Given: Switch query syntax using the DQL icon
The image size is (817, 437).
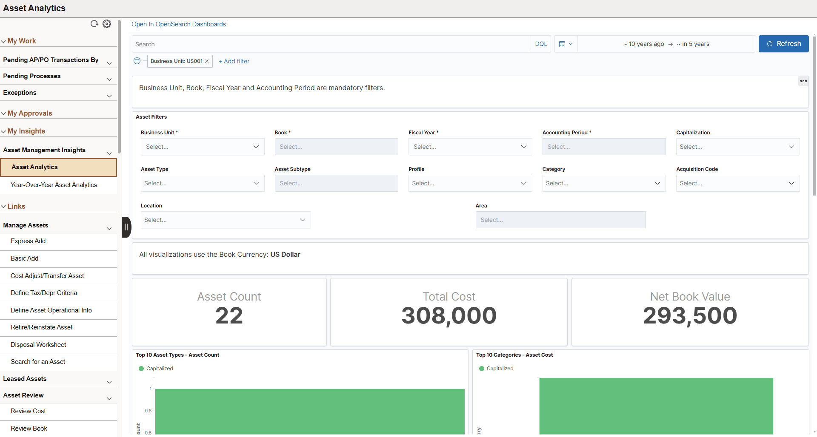Looking at the screenshot, I should click(540, 44).
